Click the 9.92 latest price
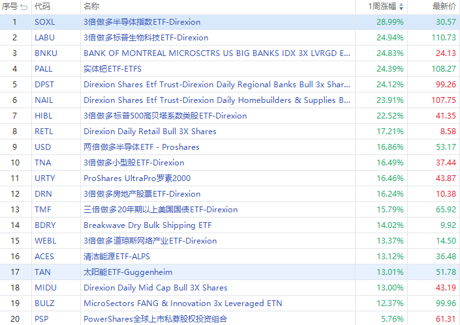Screen dimensions: 460x325 point(448,225)
